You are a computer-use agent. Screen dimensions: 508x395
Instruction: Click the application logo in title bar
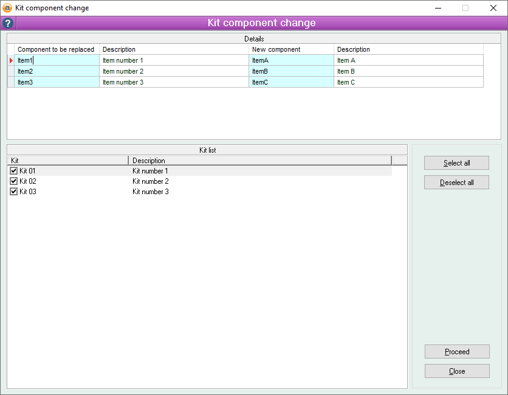pyautogui.click(x=7, y=8)
